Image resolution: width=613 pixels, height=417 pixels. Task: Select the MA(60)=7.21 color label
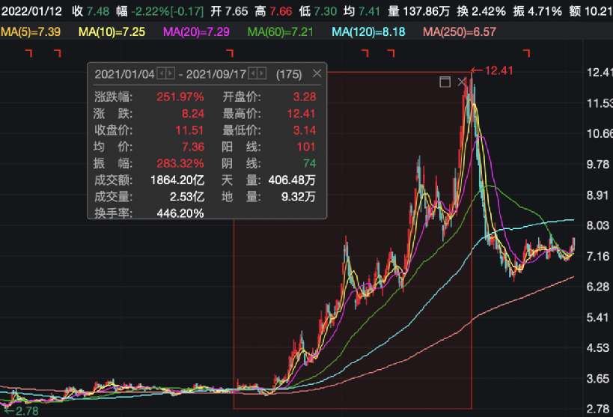[x=281, y=31]
